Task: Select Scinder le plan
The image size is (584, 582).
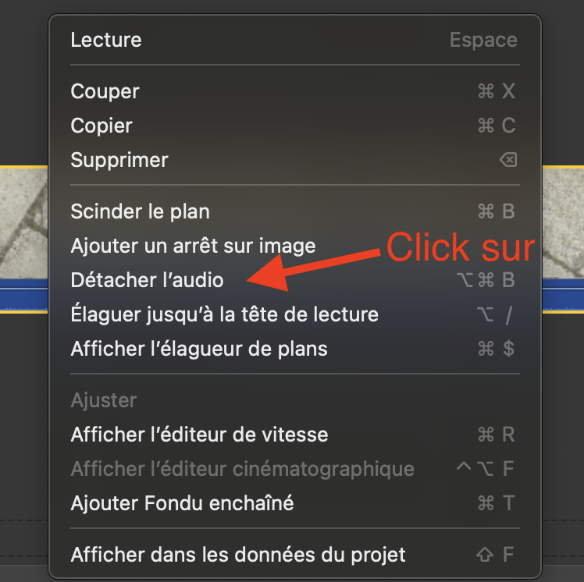Action: click(x=140, y=211)
